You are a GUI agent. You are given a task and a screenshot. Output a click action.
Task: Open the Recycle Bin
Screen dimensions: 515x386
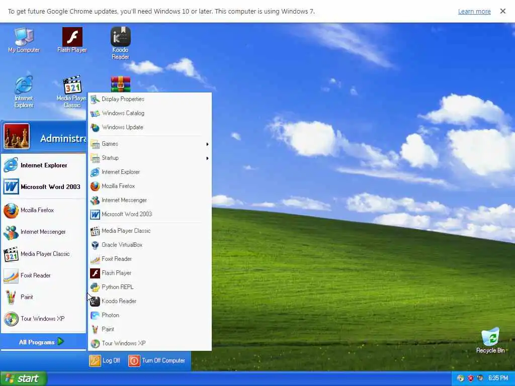[490, 340]
